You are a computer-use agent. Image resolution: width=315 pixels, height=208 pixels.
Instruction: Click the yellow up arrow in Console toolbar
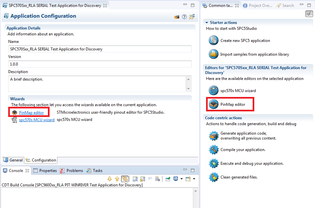pos(117,179)
